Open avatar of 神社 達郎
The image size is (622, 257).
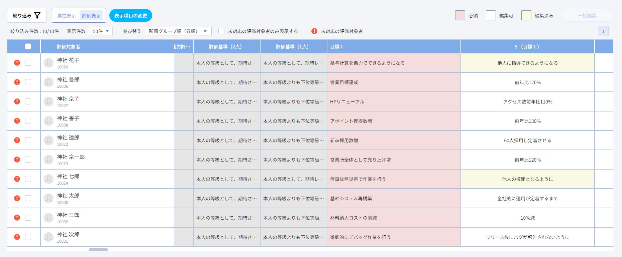tap(48, 140)
